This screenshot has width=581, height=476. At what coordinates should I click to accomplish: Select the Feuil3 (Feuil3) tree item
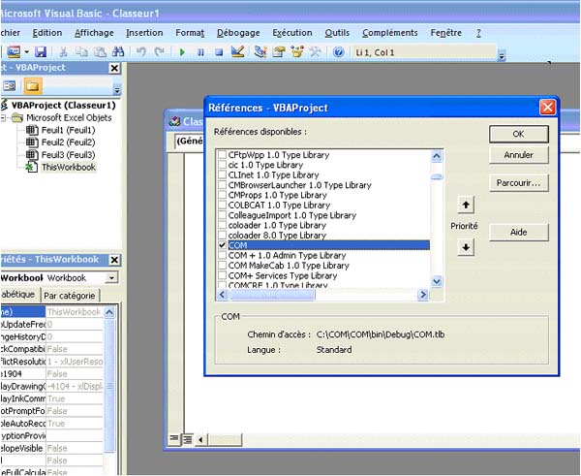click(x=68, y=155)
